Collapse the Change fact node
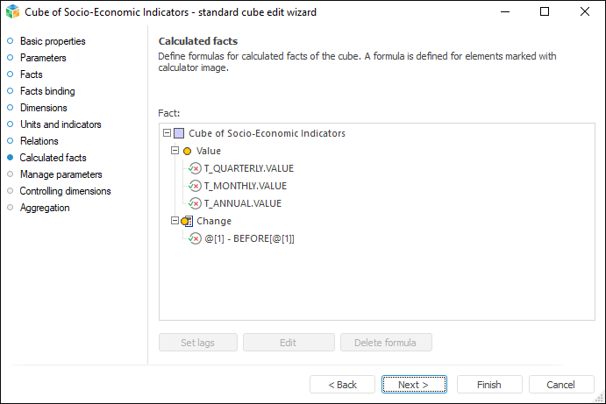The width and height of the screenshot is (606, 404). [175, 221]
